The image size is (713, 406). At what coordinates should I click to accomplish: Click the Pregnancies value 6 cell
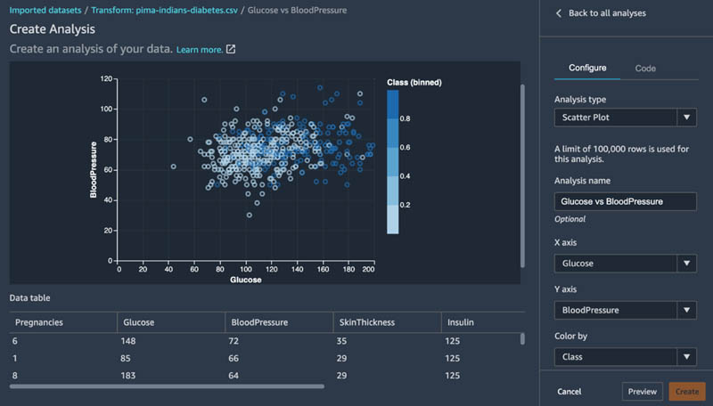coord(15,341)
